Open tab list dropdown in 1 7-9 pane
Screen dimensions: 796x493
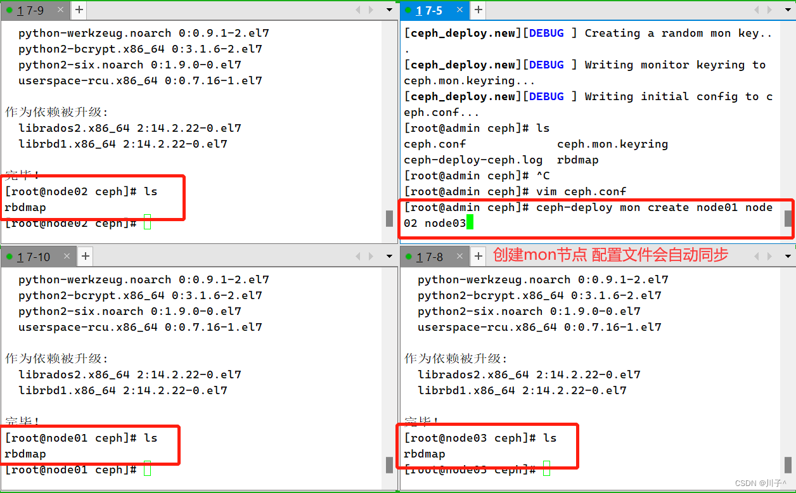390,10
